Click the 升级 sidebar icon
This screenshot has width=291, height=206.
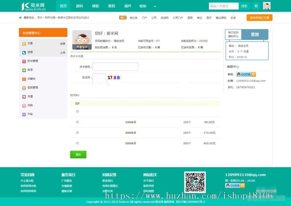[x=24, y=114]
